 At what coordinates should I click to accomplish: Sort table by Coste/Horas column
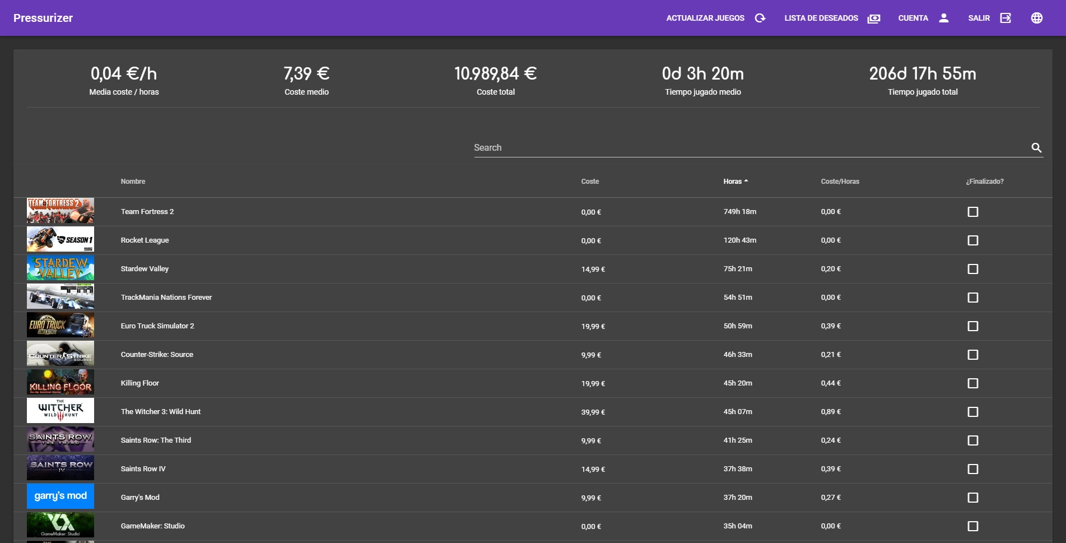click(840, 182)
